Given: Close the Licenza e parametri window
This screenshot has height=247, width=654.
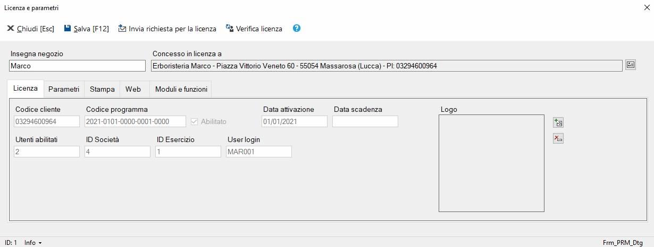Looking at the screenshot, I should coord(647,8).
